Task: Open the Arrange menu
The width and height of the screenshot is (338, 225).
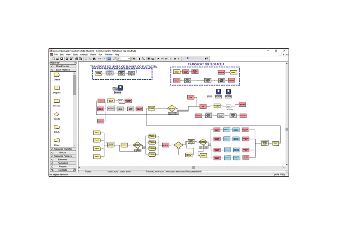Action: [84, 55]
